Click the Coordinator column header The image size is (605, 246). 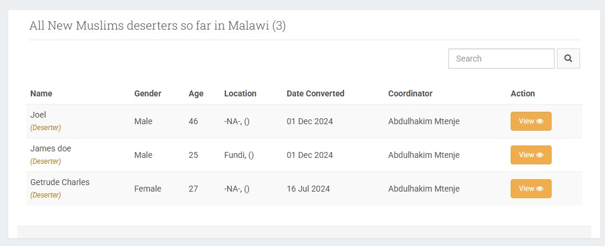(x=410, y=93)
